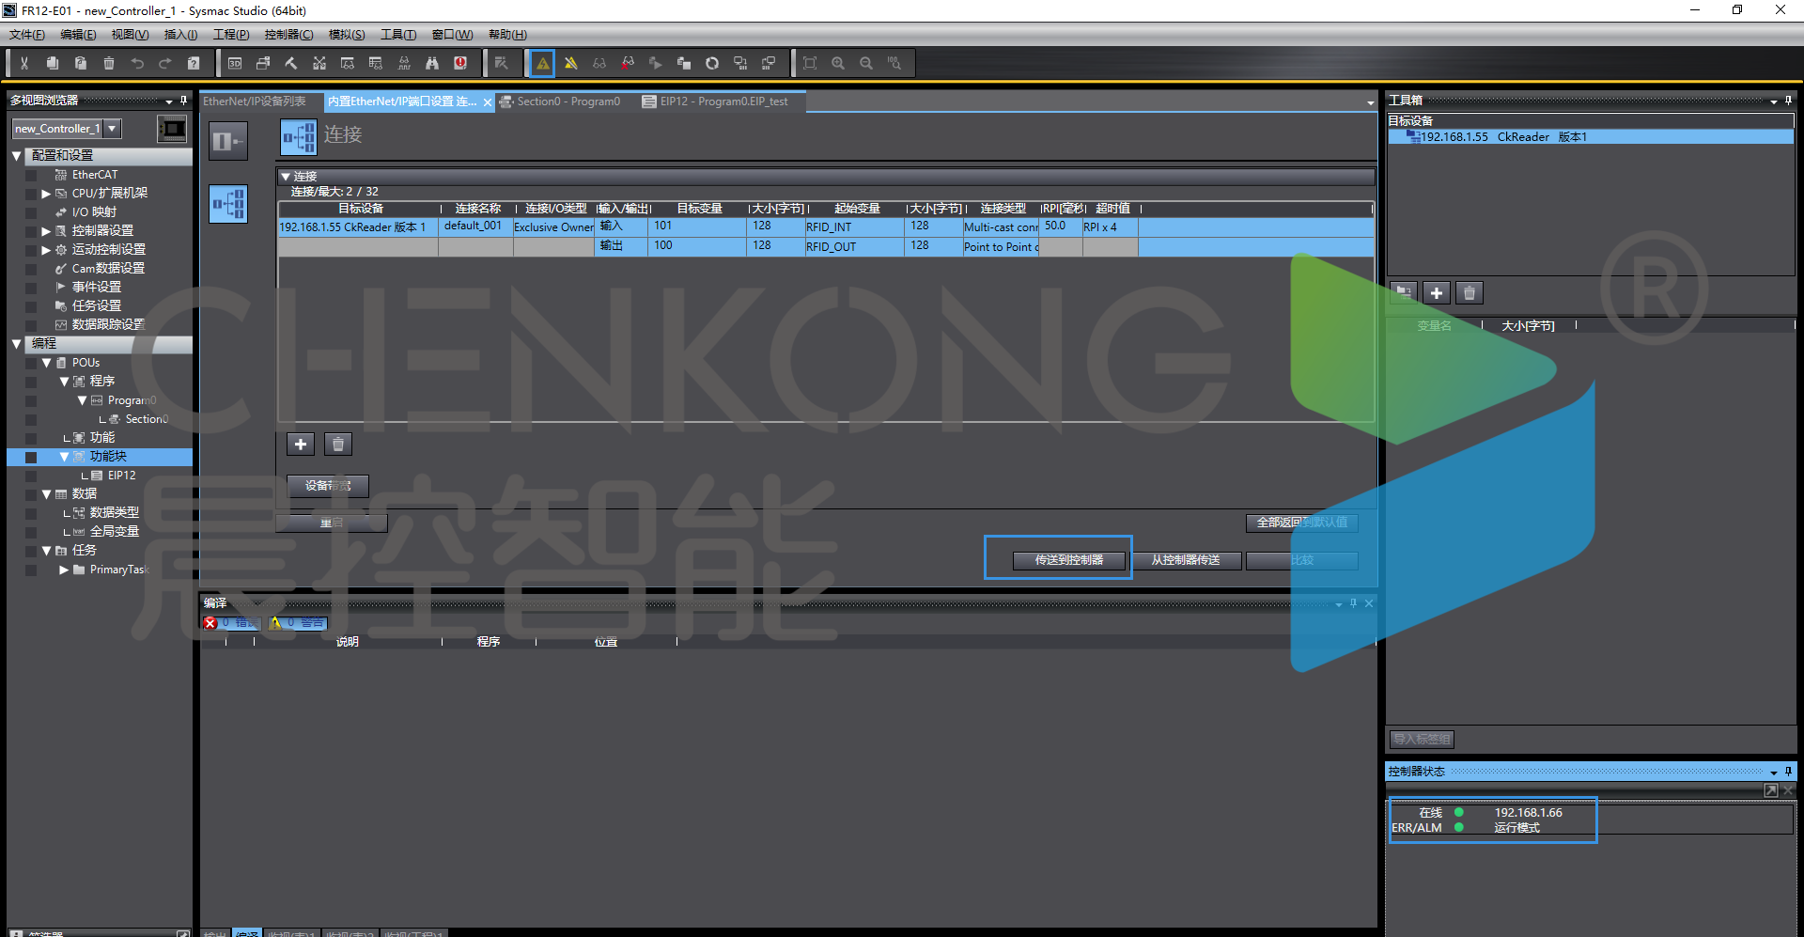
Task: Click the plus icon in toolbox panel
Action: (x=1436, y=293)
